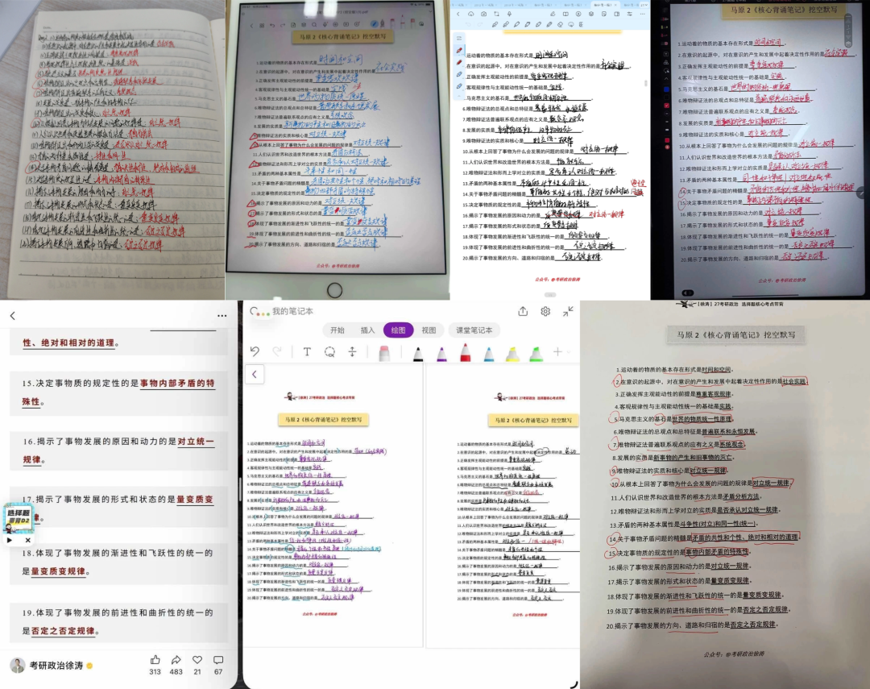Open the tab count dropdown in blue note app
Screen dimensions: 870x689
(644, 5)
